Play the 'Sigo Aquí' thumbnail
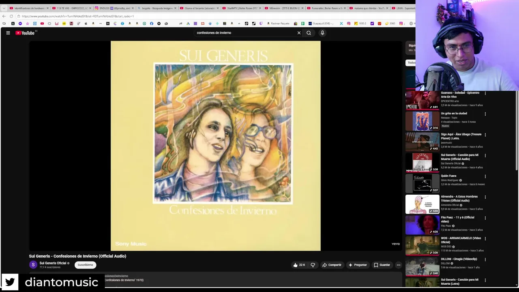The height and width of the screenshot is (292, 519). click(x=422, y=142)
